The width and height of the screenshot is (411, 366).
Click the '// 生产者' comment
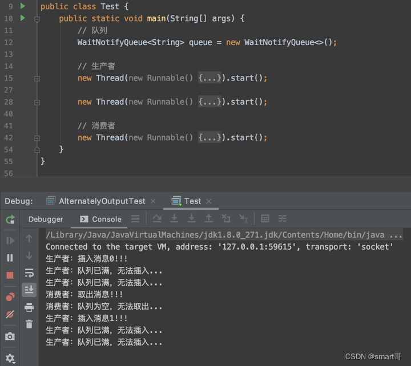pyautogui.click(x=96, y=66)
